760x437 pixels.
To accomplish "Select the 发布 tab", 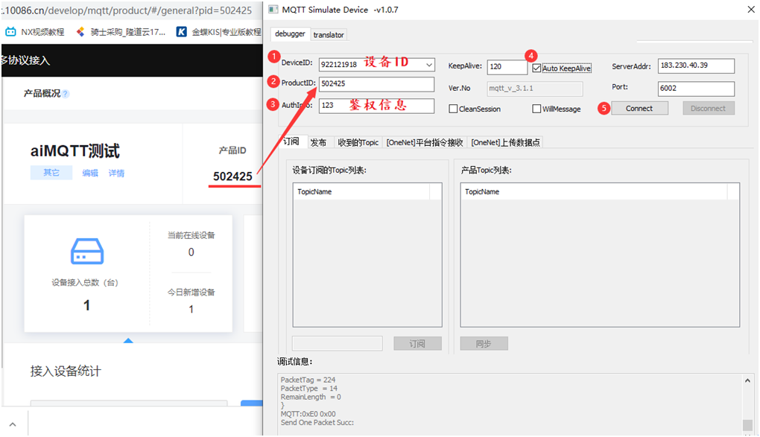I will 318,142.
